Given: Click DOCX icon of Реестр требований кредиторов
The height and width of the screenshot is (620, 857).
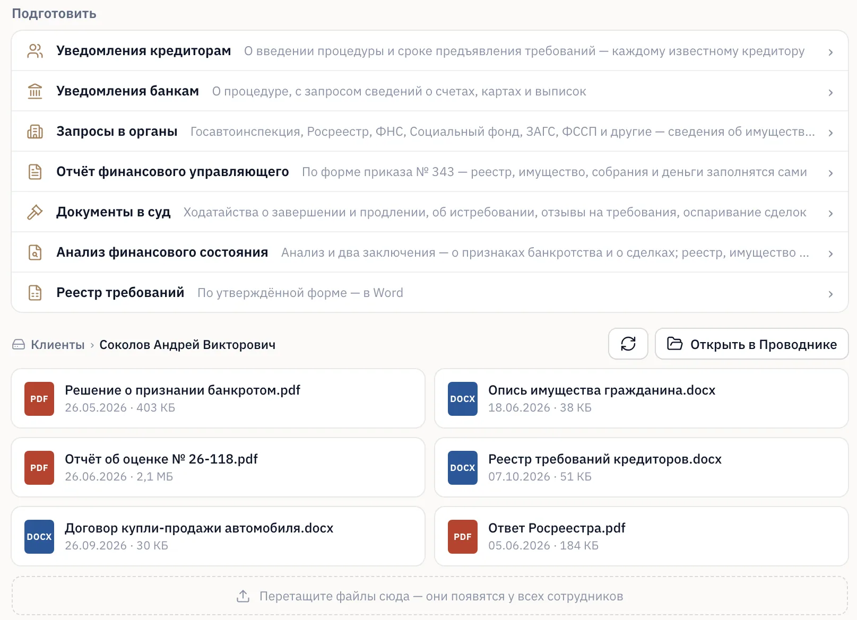Looking at the screenshot, I should [463, 468].
